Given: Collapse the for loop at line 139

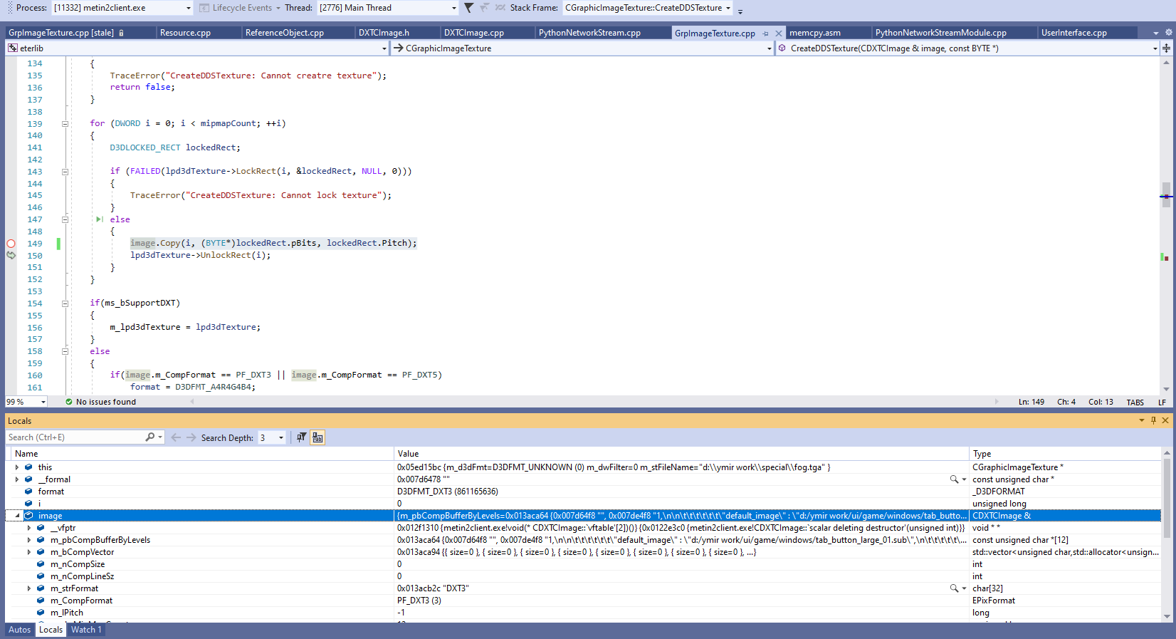Looking at the screenshot, I should [x=65, y=124].
